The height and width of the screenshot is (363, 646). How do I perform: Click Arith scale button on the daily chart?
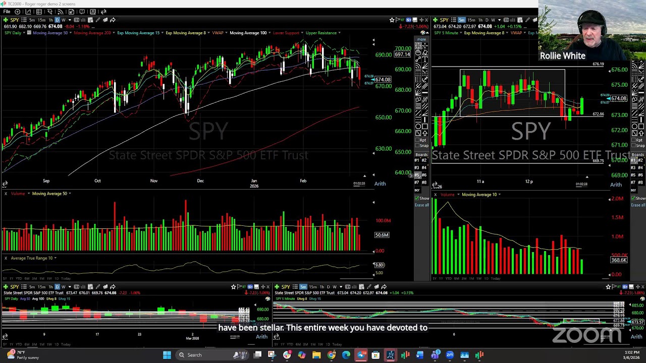(380, 184)
